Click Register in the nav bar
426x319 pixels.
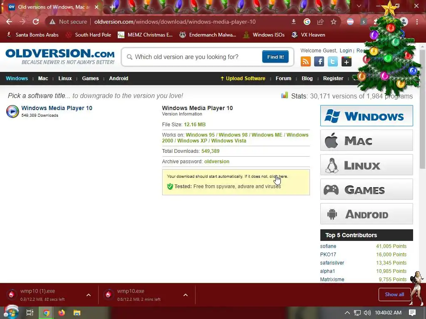[333, 79]
